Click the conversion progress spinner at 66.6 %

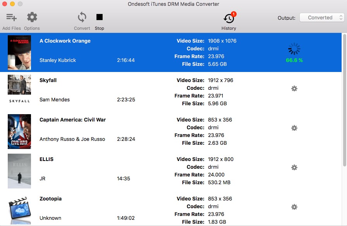[294, 49]
